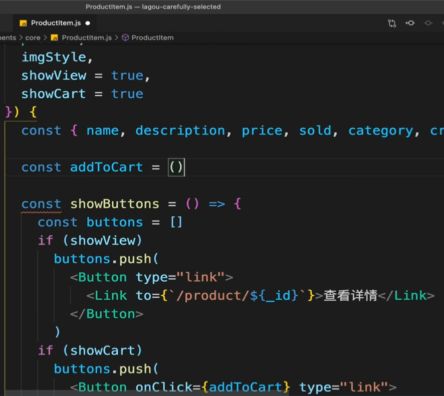Click the ProductItem symbol cube icon in breadcrumb
This screenshot has height=396, width=444.
click(x=125, y=38)
